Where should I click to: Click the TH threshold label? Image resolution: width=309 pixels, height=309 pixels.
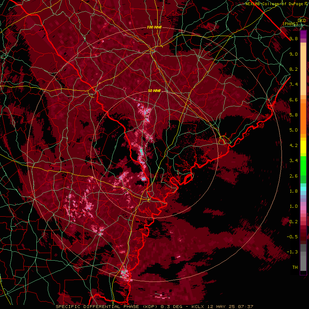click(x=295, y=267)
